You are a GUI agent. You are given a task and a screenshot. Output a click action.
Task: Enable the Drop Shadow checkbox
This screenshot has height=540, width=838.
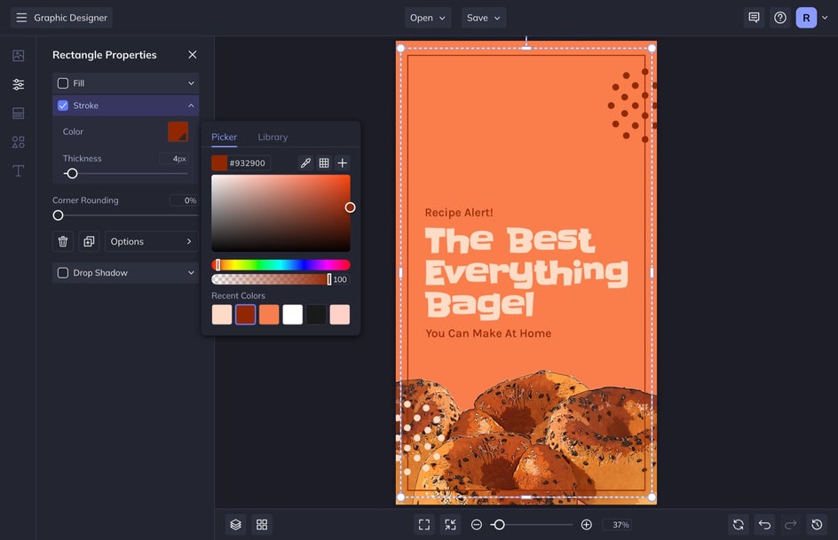tap(63, 273)
